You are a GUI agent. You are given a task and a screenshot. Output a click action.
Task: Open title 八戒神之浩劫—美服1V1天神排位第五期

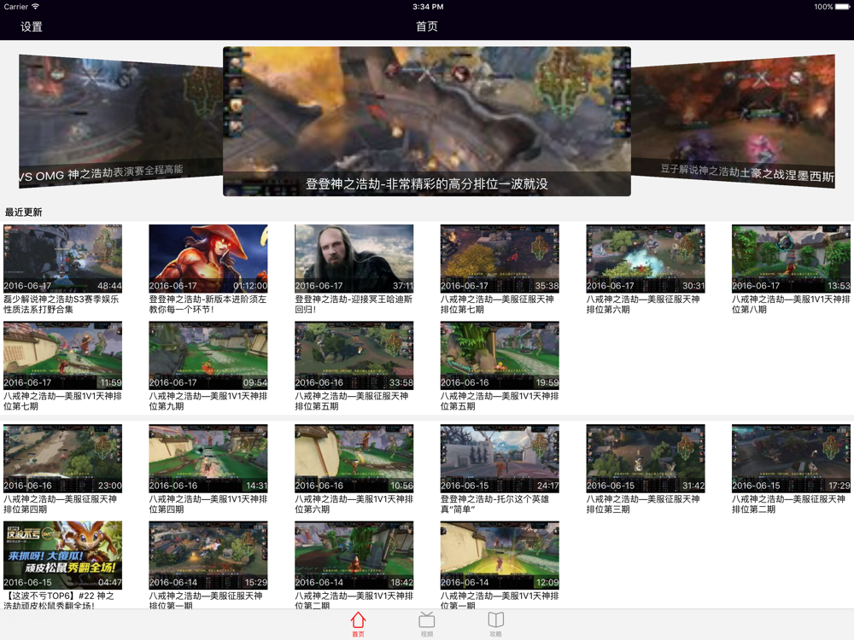[500, 401]
